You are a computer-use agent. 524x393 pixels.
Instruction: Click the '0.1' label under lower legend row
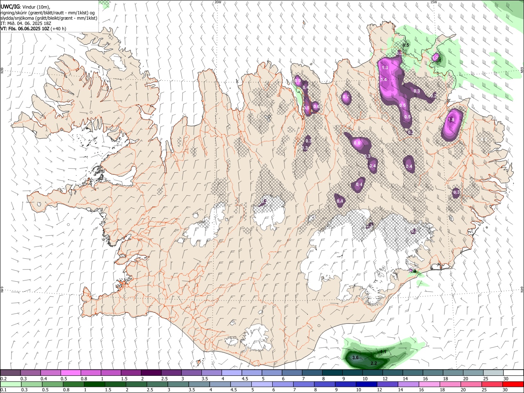click(x=3, y=390)
